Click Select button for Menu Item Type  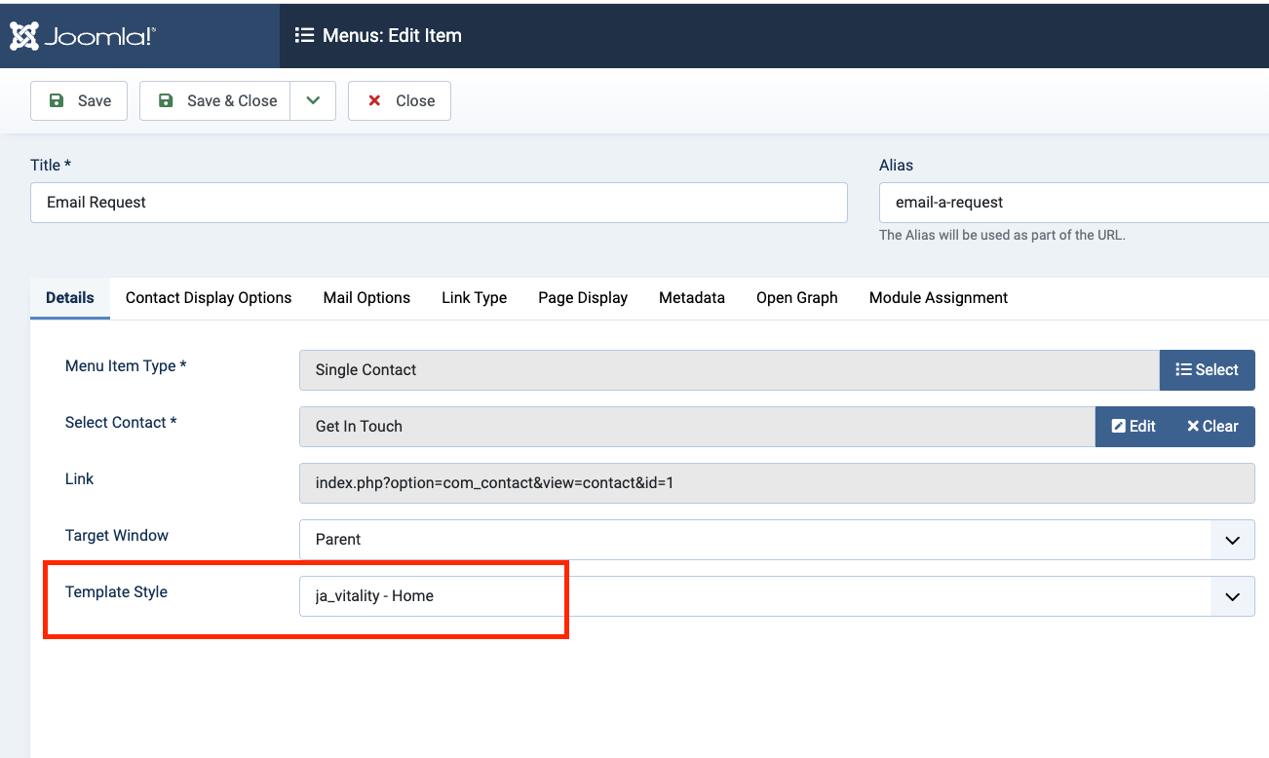(1207, 370)
